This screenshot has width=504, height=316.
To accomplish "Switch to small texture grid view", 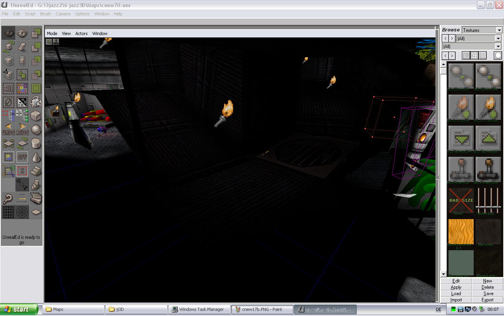I will [483, 56].
